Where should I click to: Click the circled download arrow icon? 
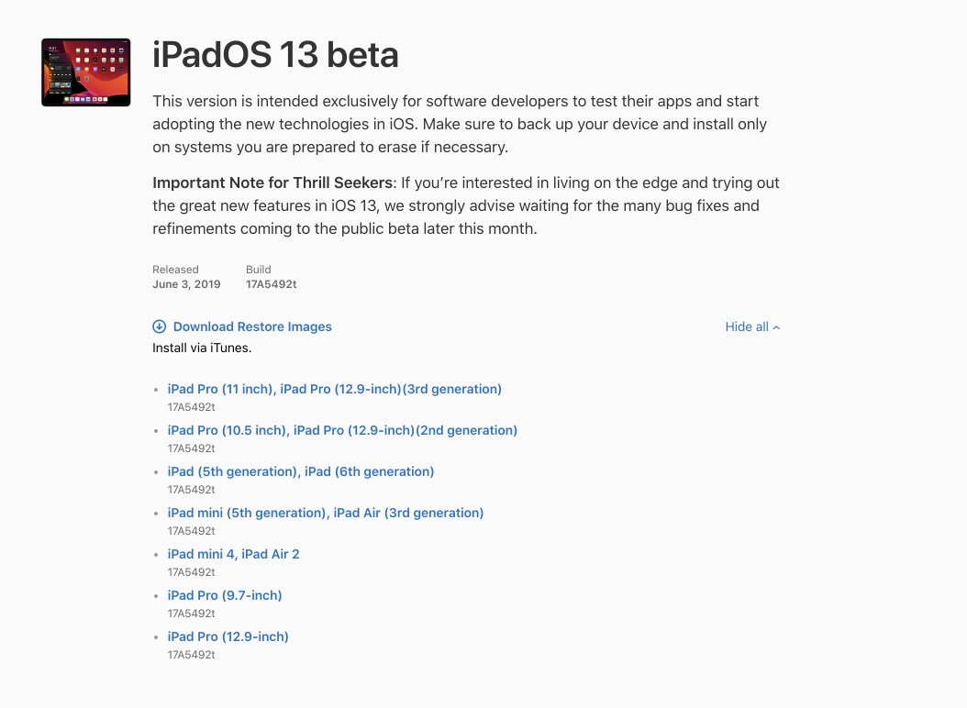[160, 326]
